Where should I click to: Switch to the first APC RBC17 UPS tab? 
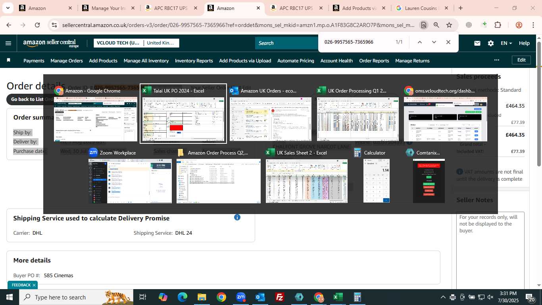pyautogui.click(x=171, y=8)
